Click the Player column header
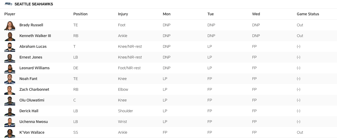337x138 pixels. tap(10, 14)
